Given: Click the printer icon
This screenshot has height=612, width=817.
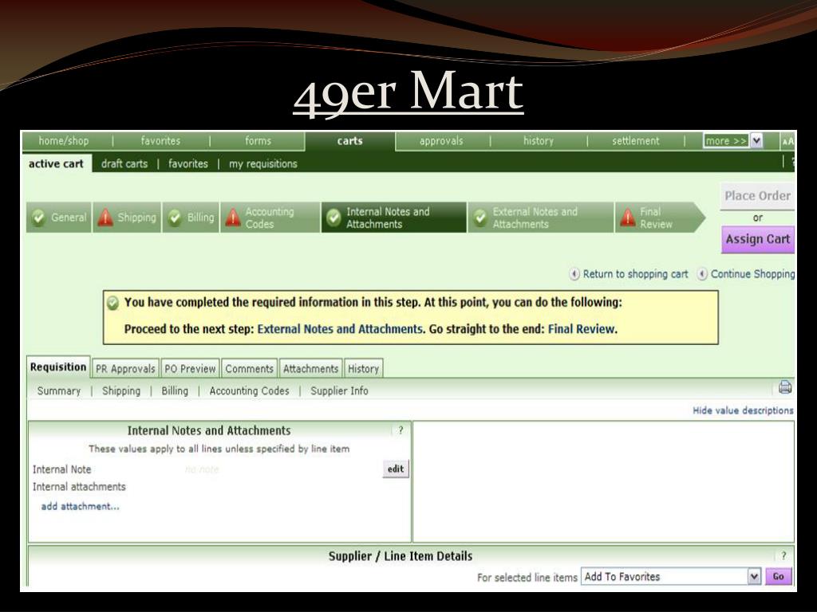Looking at the screenshot, I should click(x=785, y=387).
